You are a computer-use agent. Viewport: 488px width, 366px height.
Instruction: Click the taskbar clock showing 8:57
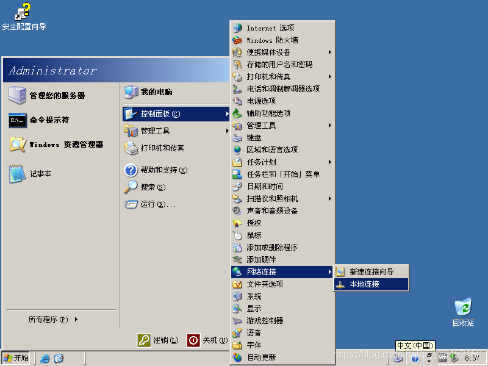click(x=472, y=359)
